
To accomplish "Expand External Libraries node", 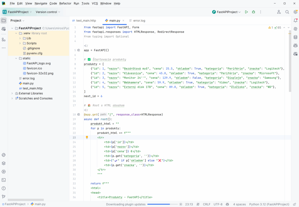I will pos(12,93).
